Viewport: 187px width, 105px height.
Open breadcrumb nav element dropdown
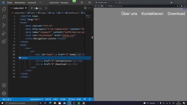52,13
